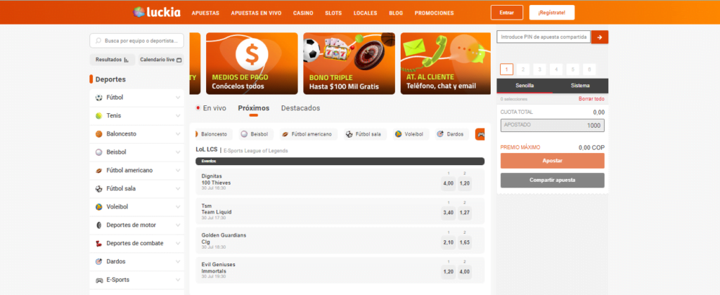Click the Beisbol icon in sidebar
This screenshot has width=720, height=295.
pyautogui.click(x=98, y=152)
